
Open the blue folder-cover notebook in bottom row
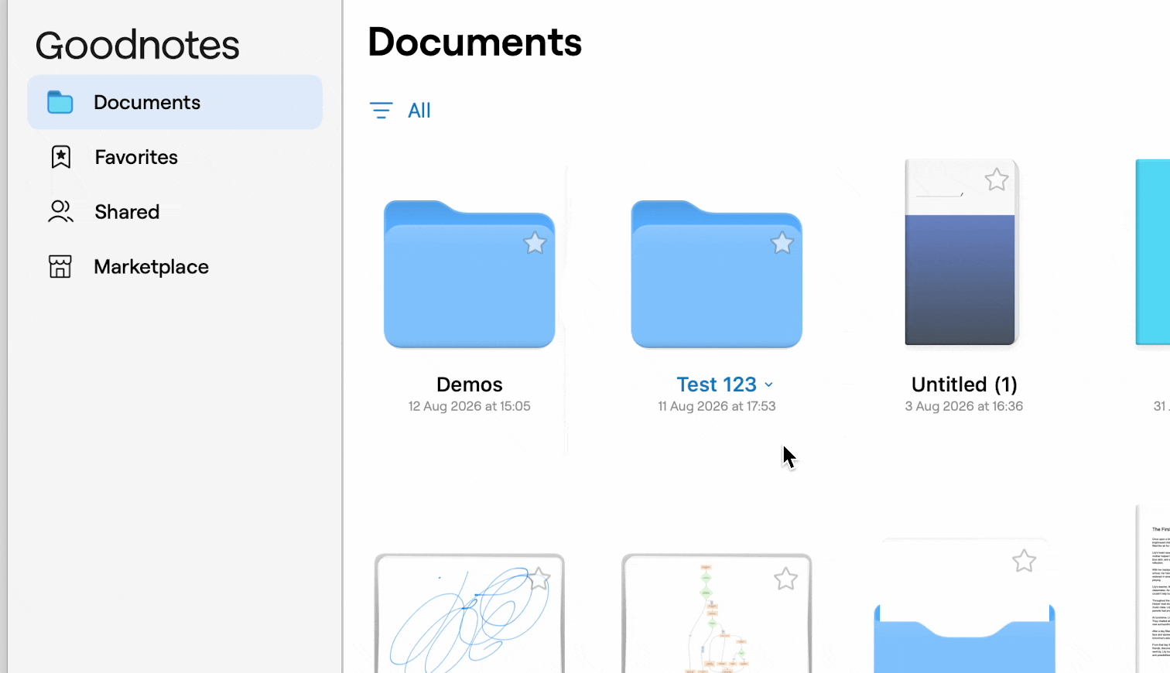(x=964, y=606)
